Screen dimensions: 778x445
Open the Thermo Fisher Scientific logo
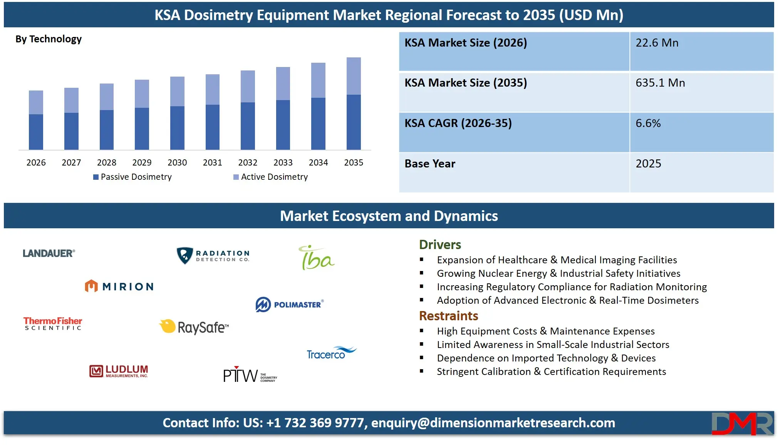[x=52, y=324]
